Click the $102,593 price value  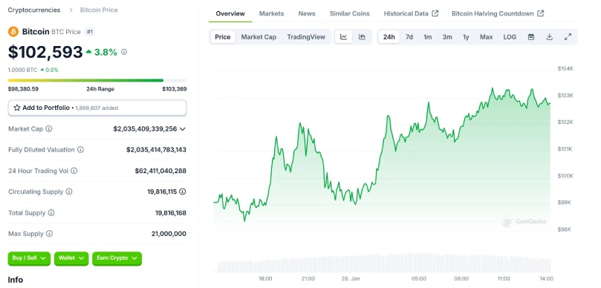(x=45, y=52)
